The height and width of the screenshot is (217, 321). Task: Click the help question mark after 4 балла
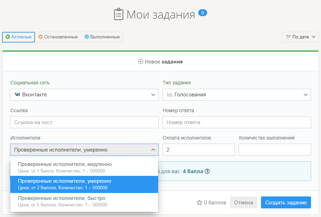pyautogui.click(x=207, y=171)
